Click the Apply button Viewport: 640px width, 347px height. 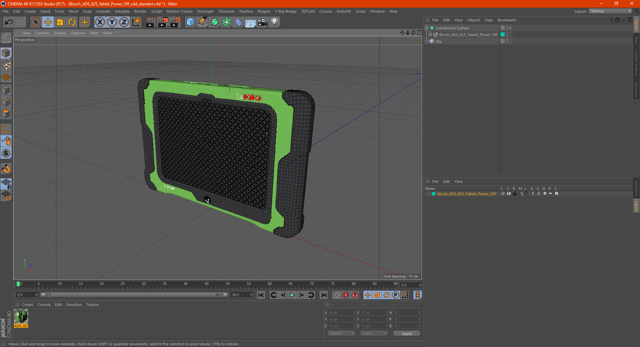click(x=407, y=333)
